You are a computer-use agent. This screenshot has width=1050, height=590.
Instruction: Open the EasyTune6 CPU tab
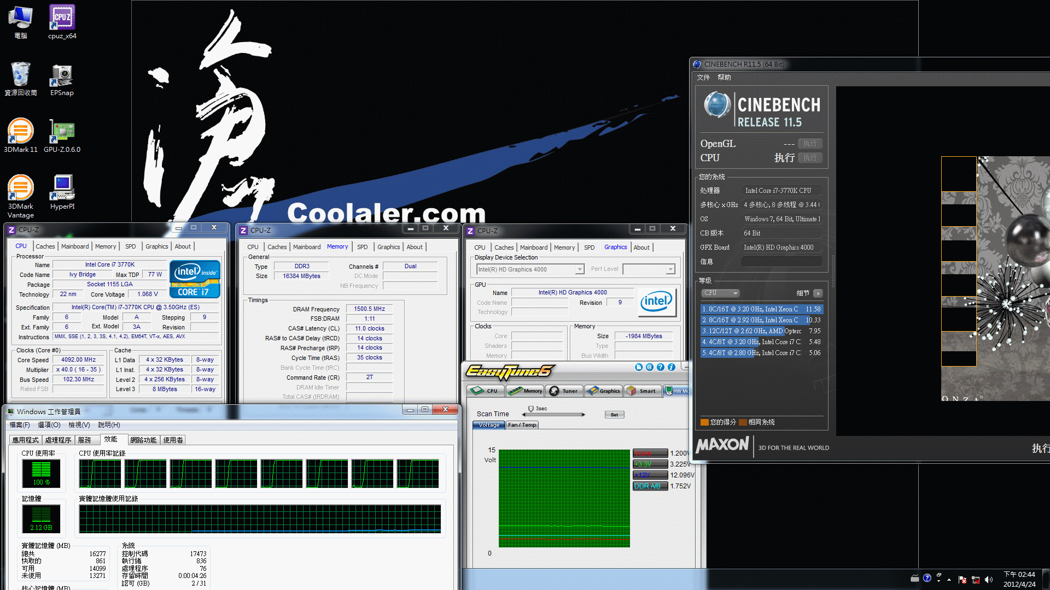coord(485,391)
